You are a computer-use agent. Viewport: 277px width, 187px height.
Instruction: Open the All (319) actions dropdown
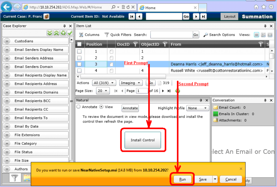[104, 83]
